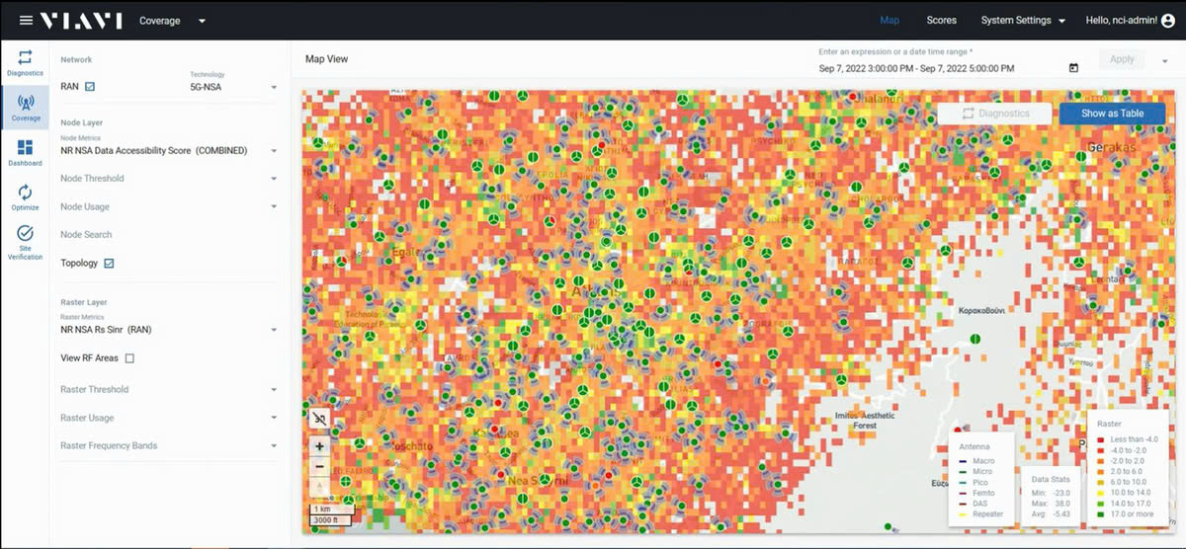
Task: Uncheck the RAN network checkbox
Action: tap(90, 87)
